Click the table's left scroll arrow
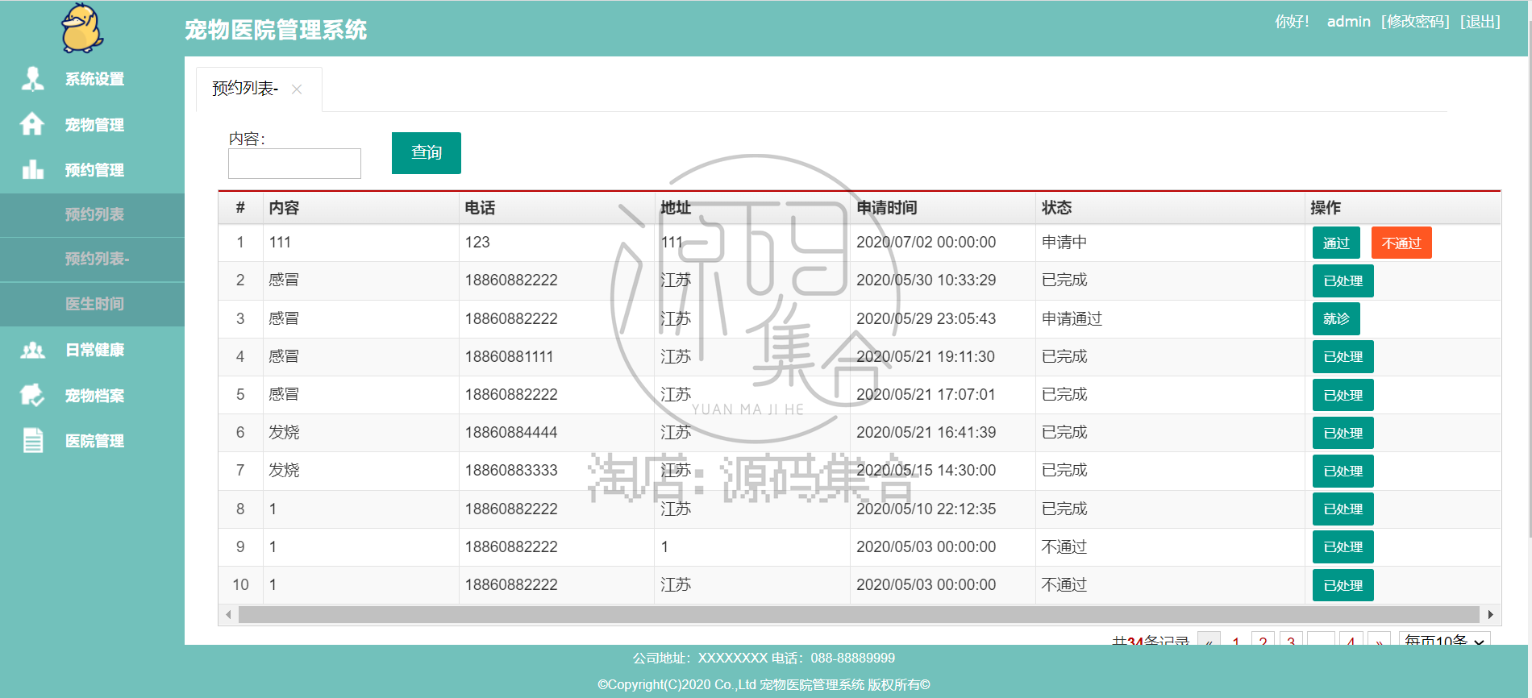Image resolution: width=1532 pixels, height=698 pixels. point(228,615)
